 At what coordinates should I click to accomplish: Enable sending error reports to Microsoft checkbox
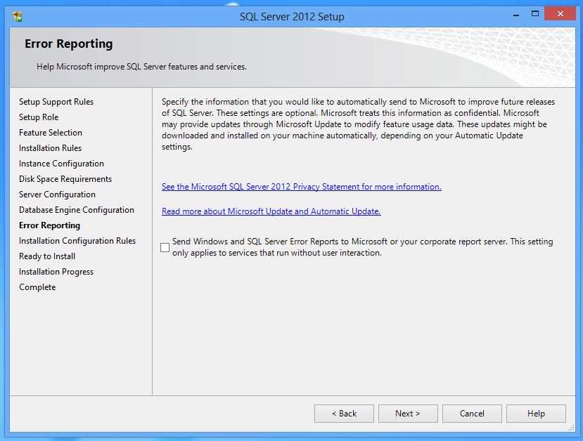(x=165, y=247)
